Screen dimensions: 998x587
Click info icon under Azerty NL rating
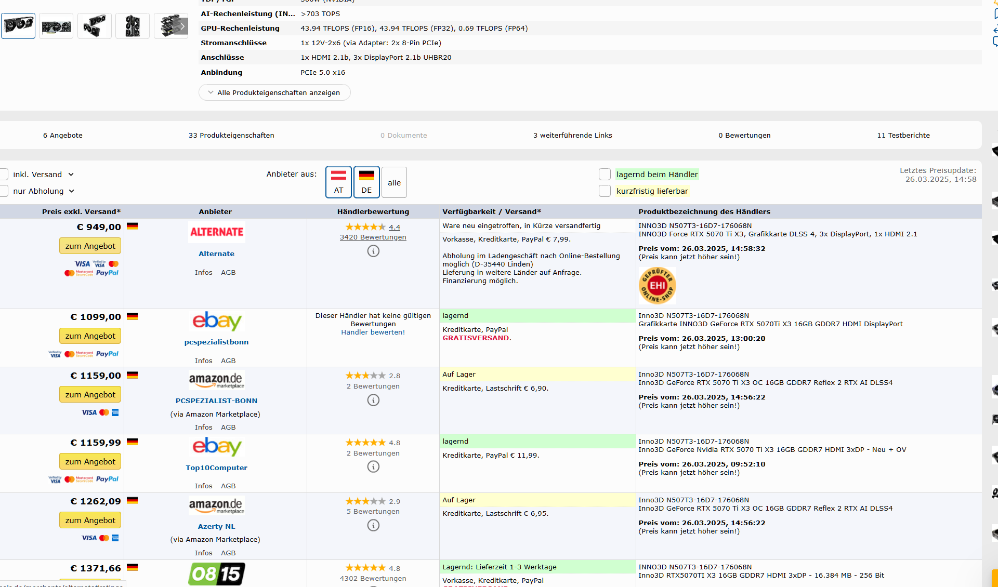373,525
